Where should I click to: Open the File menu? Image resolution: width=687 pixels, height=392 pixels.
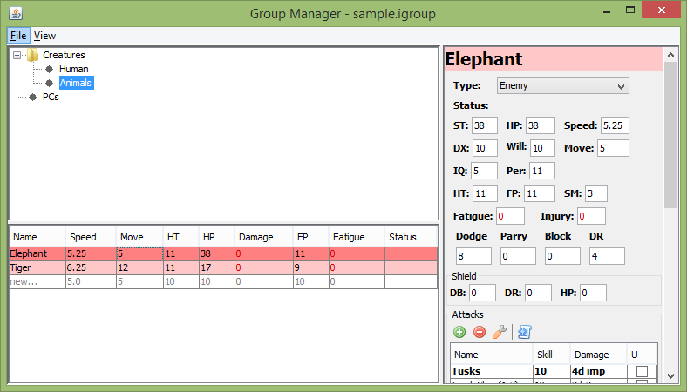[x=18, y=36]
